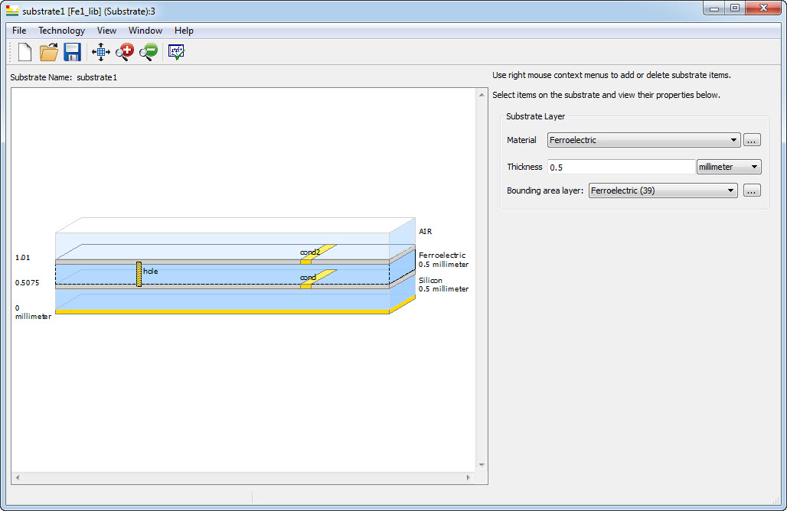Open a substrate file with folder icon
Viewport: 787px width, 511px height.
[49, 52]
